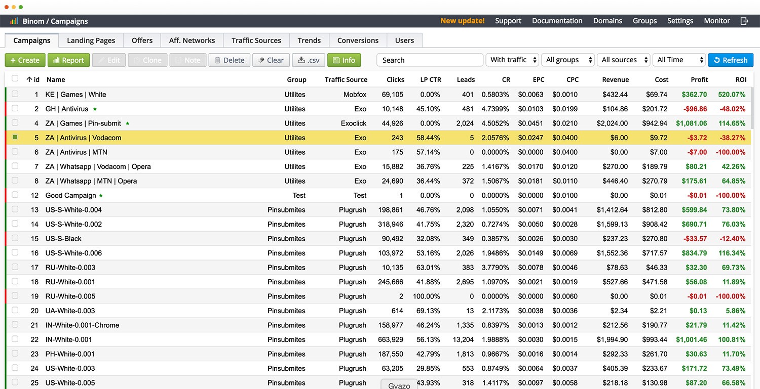Sort table by Revenue column header
760x389 pixels.
(x=616, y=79)
